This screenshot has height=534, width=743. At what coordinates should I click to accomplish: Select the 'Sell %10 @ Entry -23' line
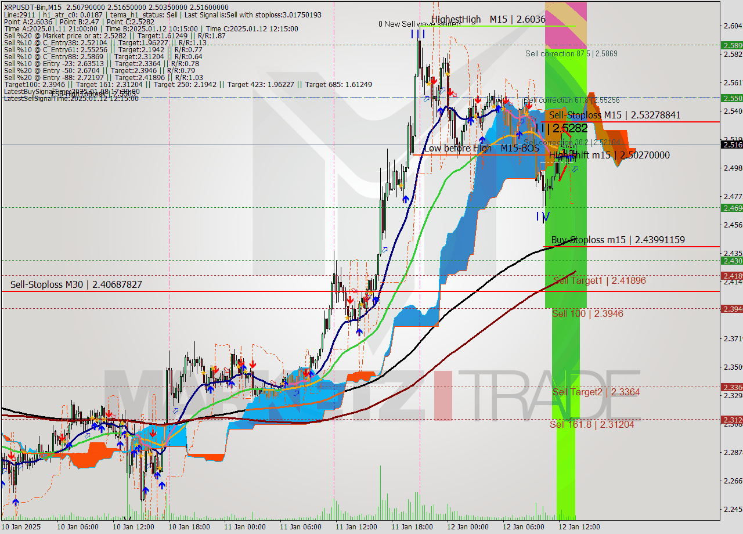pos(102,63)
